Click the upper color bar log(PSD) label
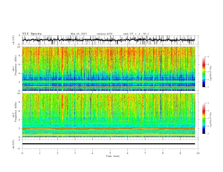The width and height of the screenshot is (223, 172). 211,73
